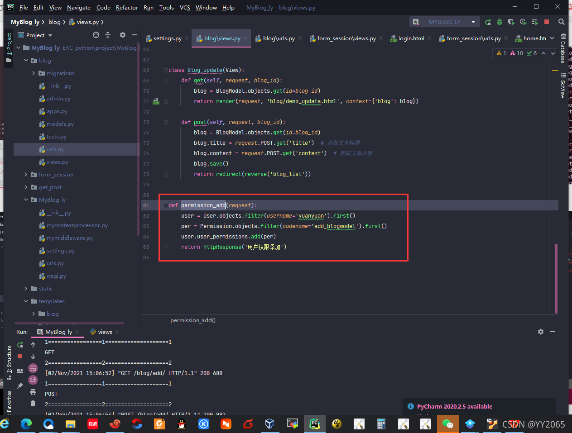
Task: Toggle soft-wrap in the Run console
Action: pos(33,368)
